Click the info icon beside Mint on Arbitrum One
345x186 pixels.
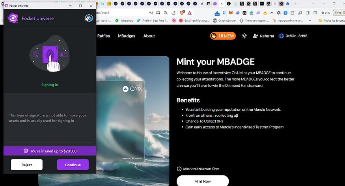(179, 169)
